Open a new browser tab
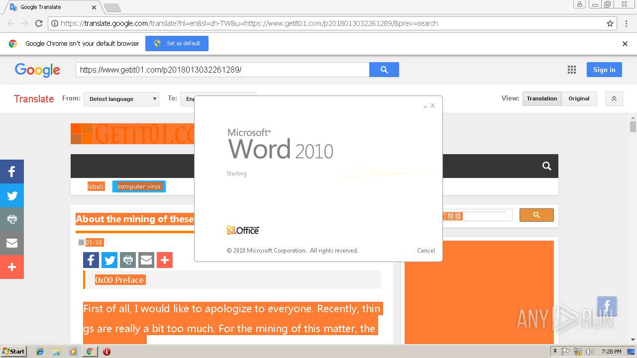 (112, 8)
